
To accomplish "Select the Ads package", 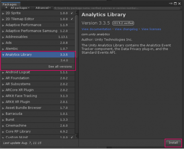I will pos(38,43).
